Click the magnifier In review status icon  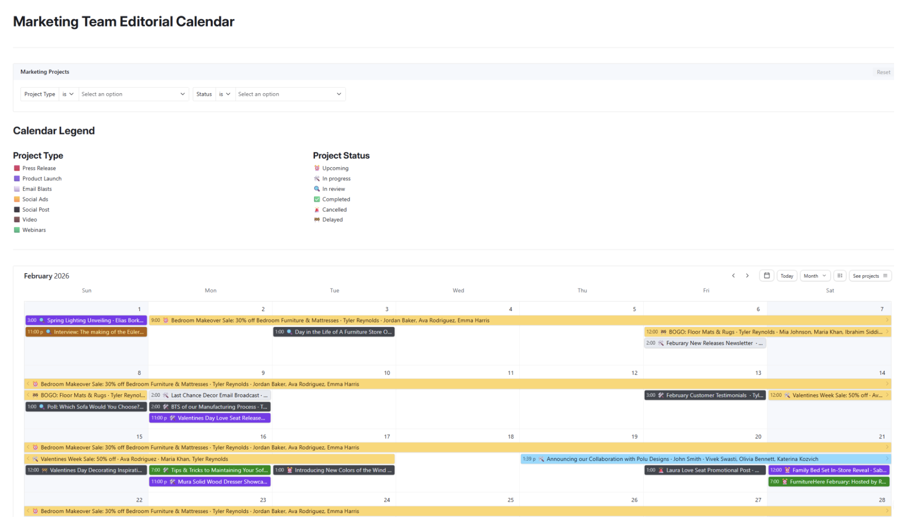[x=317, y=189]
